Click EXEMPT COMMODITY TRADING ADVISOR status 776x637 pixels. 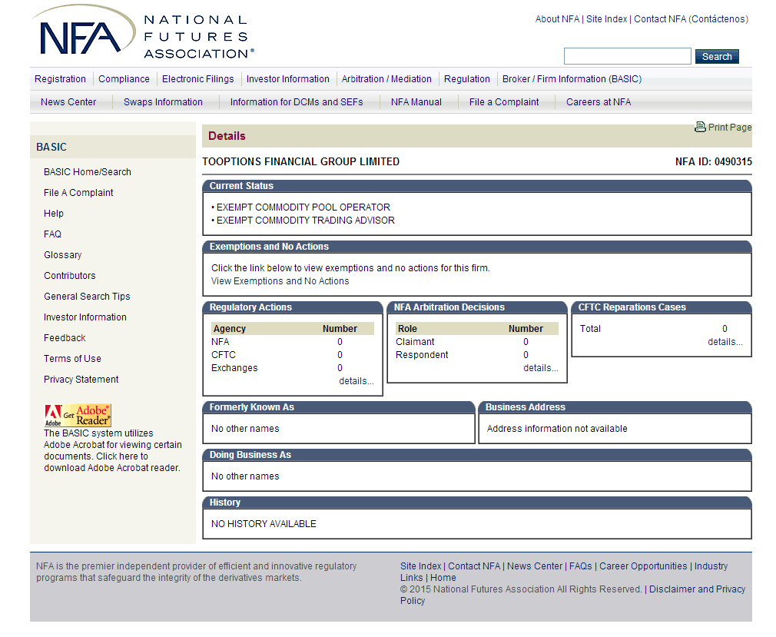click(x=305, y=221)
